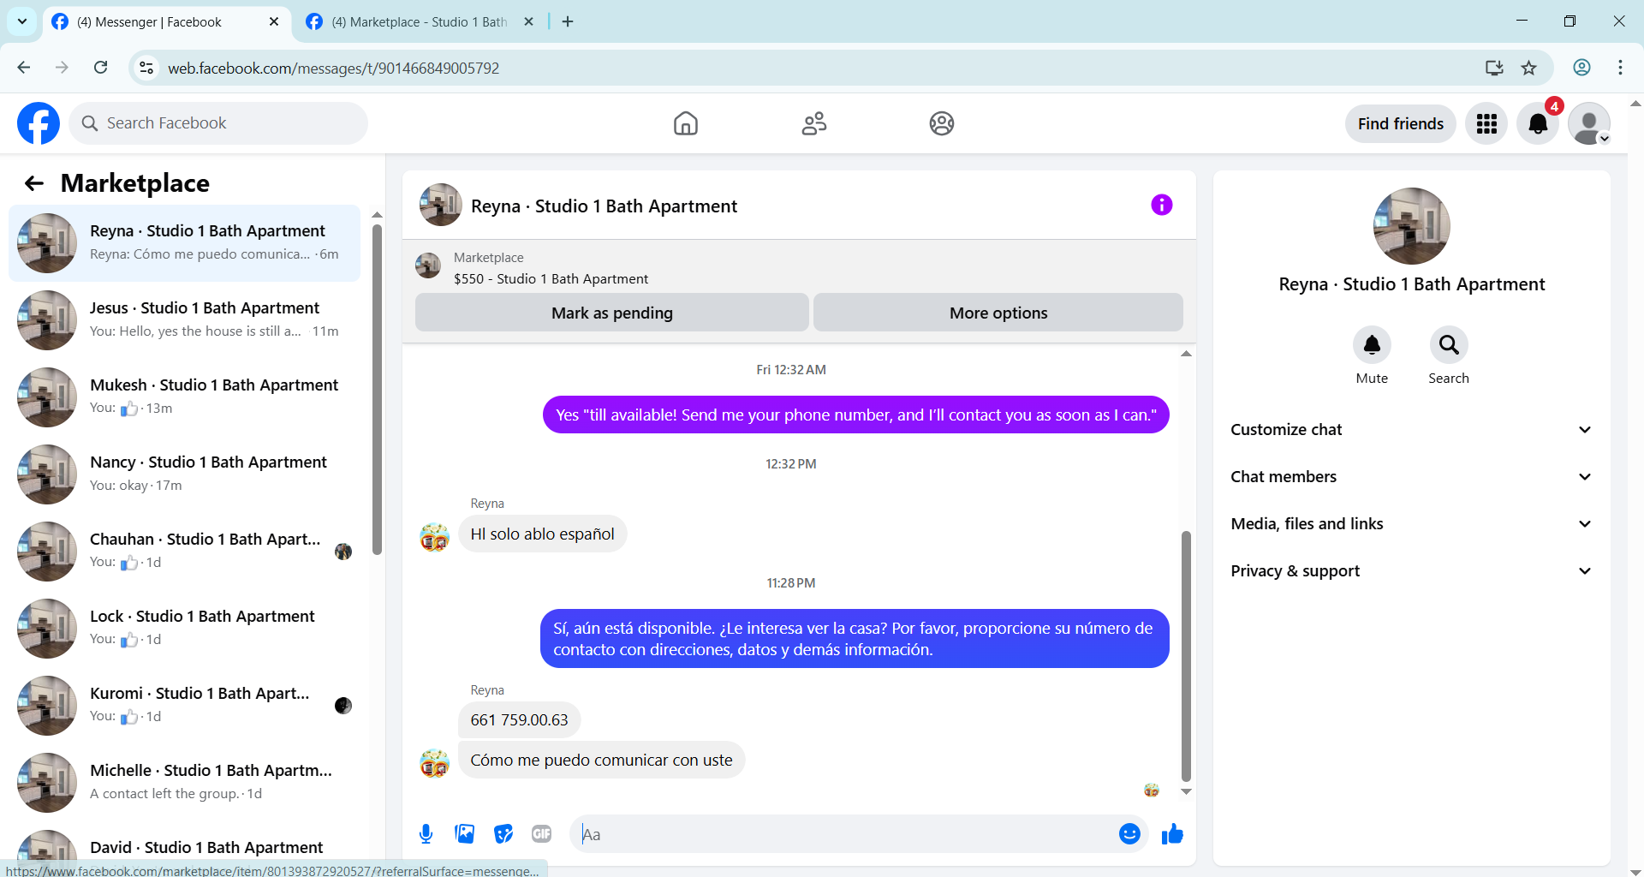Go back with the Marketplace back arrow
Screen dimensions: 1644x877
(34, 183)
